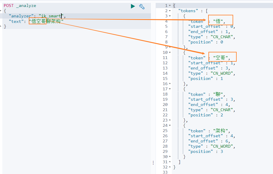Click the fold end marker on line 9
This screenshot has height=174, width=273.
click(x=170, y=47)
